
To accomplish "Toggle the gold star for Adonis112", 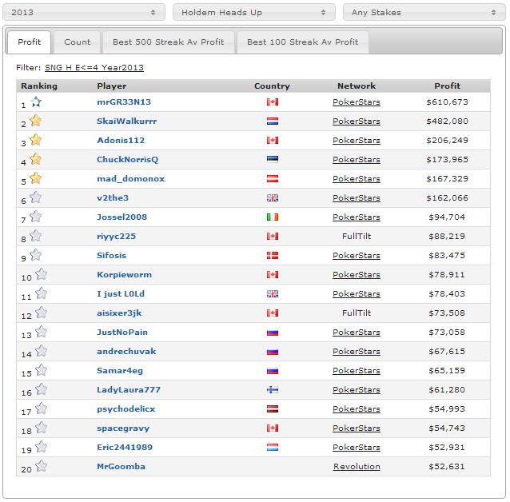I will pos(36,140).
